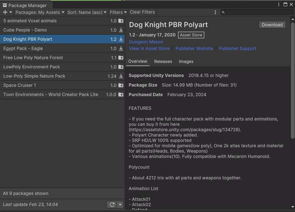
Task: Click download icon for Low-Poly Simple Nature Pack
Action: click(121, 76)
